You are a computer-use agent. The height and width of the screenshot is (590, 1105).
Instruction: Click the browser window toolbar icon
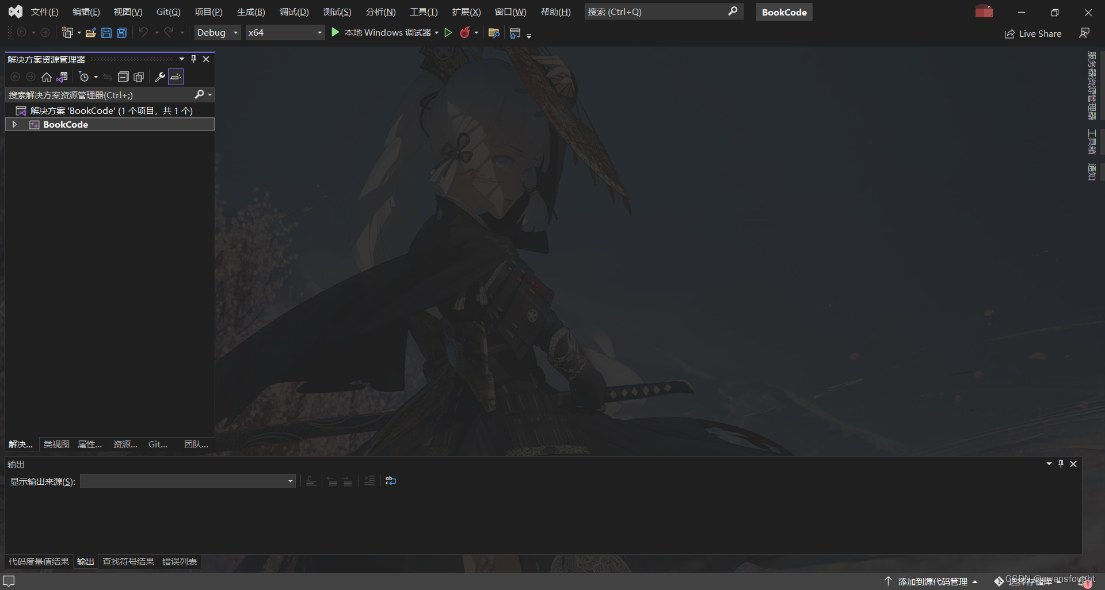(515, 33)
